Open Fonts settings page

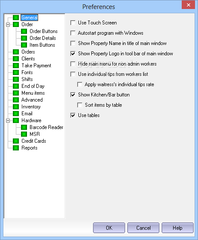[27, 72]
